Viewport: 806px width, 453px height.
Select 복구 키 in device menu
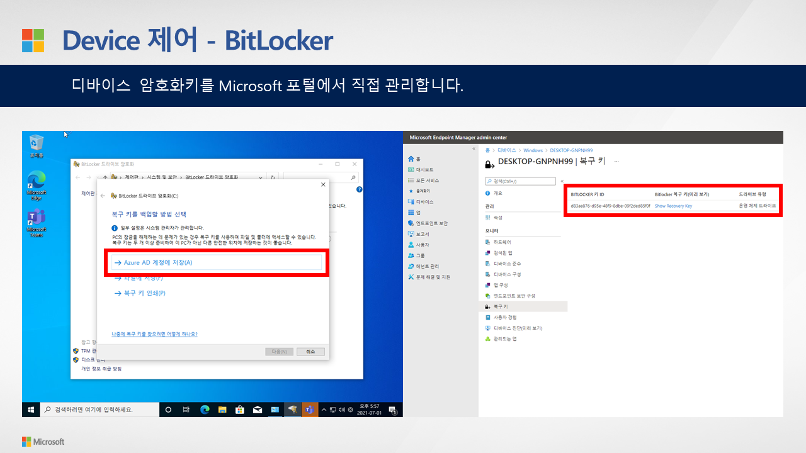[x=523, y=306]
